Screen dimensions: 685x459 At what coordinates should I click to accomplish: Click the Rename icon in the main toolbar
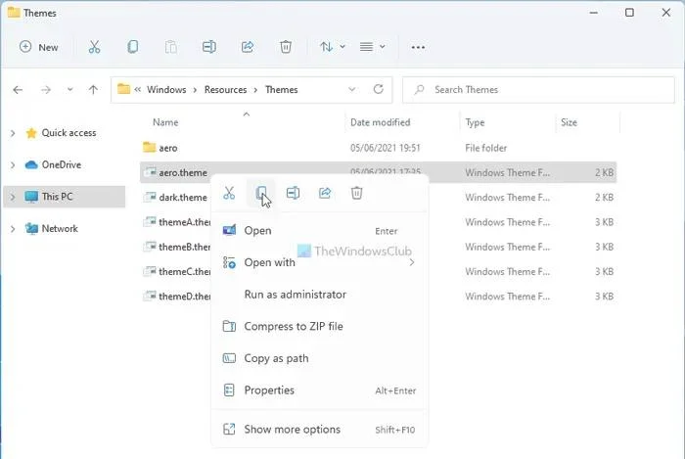tap(208, 47)
